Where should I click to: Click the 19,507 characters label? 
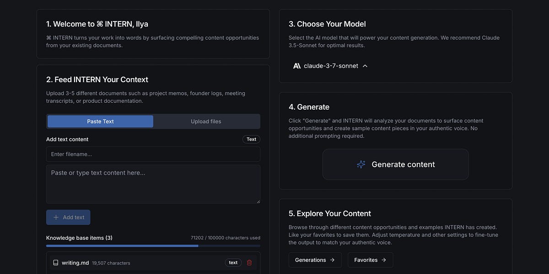click(111, 263)
